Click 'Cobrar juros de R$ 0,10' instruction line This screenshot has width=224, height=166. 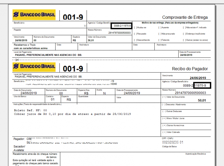pyautogui.click(x=73, y=114)
